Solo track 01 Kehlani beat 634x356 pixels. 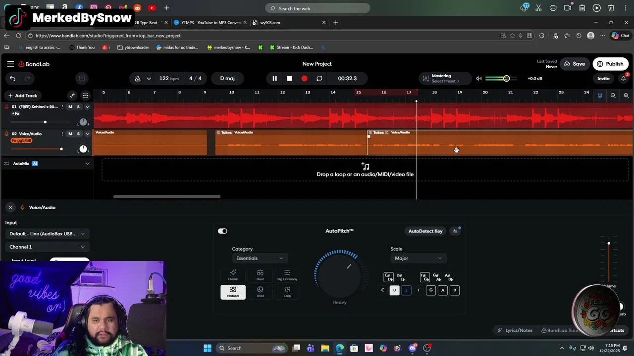pyautogui.click(x=78, y=107)
